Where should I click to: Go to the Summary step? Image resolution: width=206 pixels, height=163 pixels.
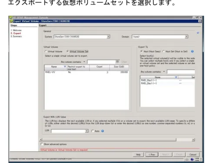16,36
